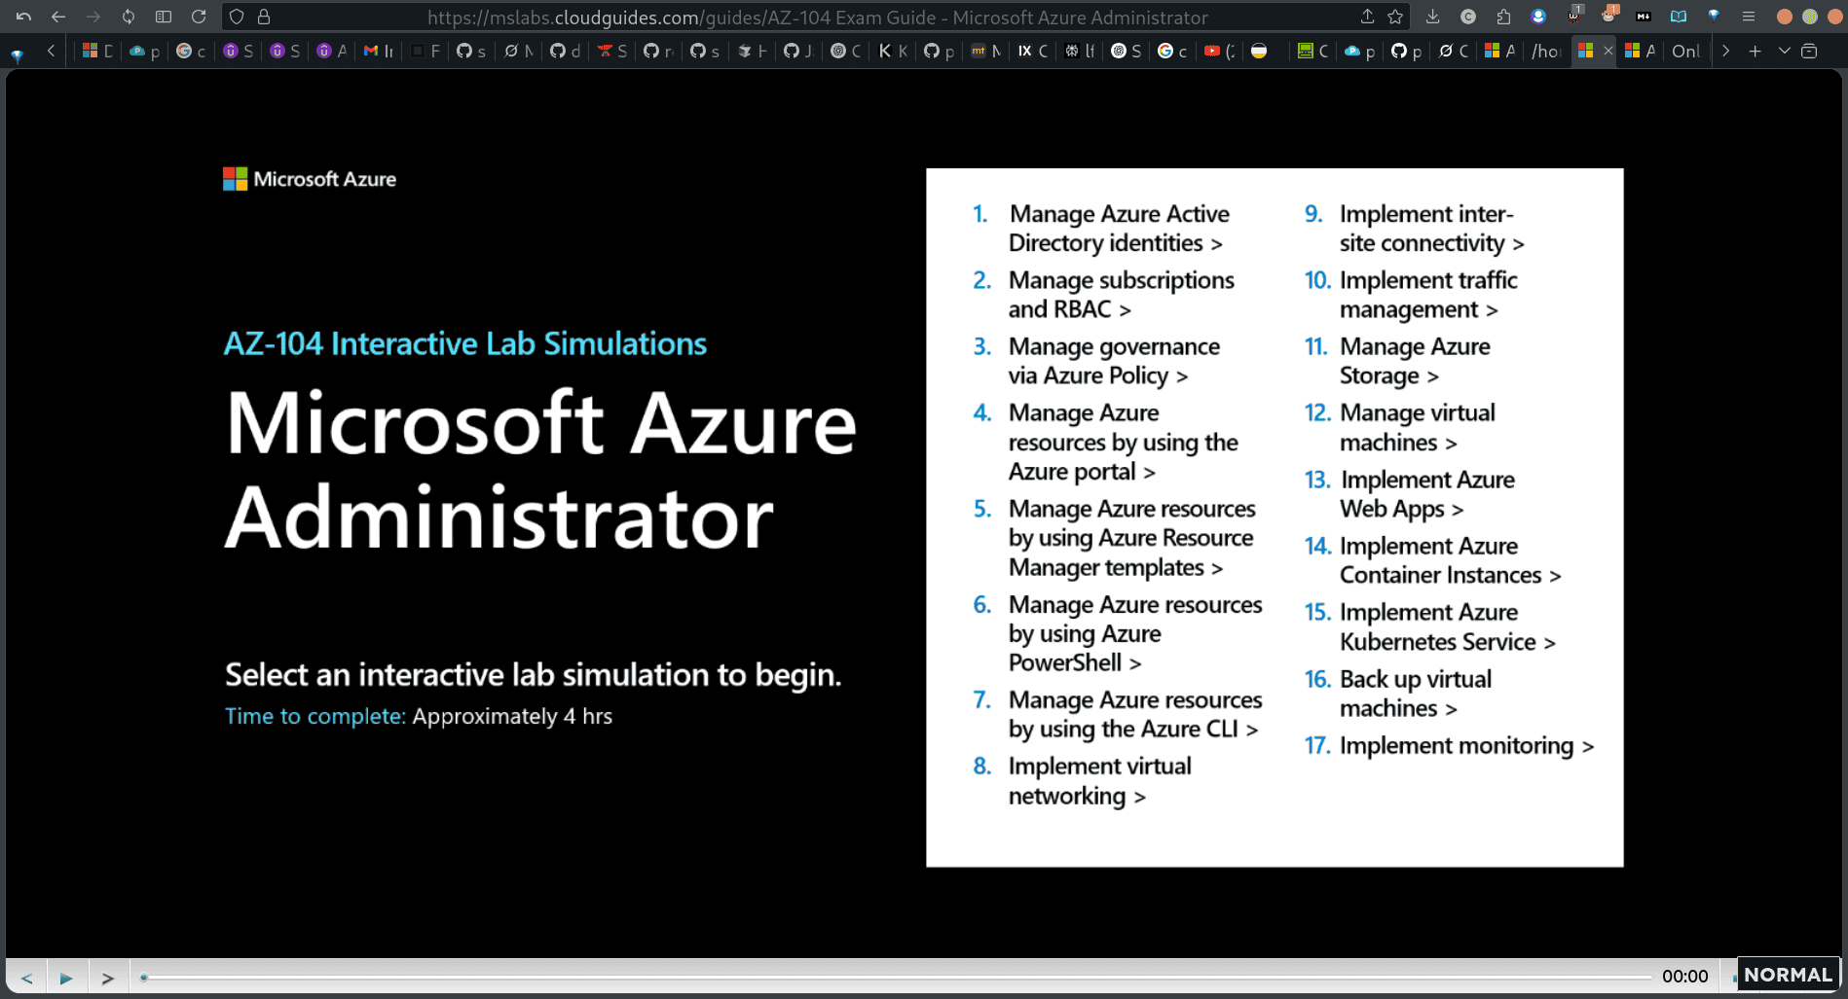Click the 00:00 time indicator
This screenshot has height=999, width=1848.
tap(1684, 977)
